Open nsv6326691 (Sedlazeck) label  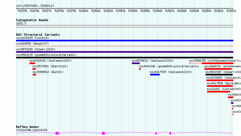(223, 78)
